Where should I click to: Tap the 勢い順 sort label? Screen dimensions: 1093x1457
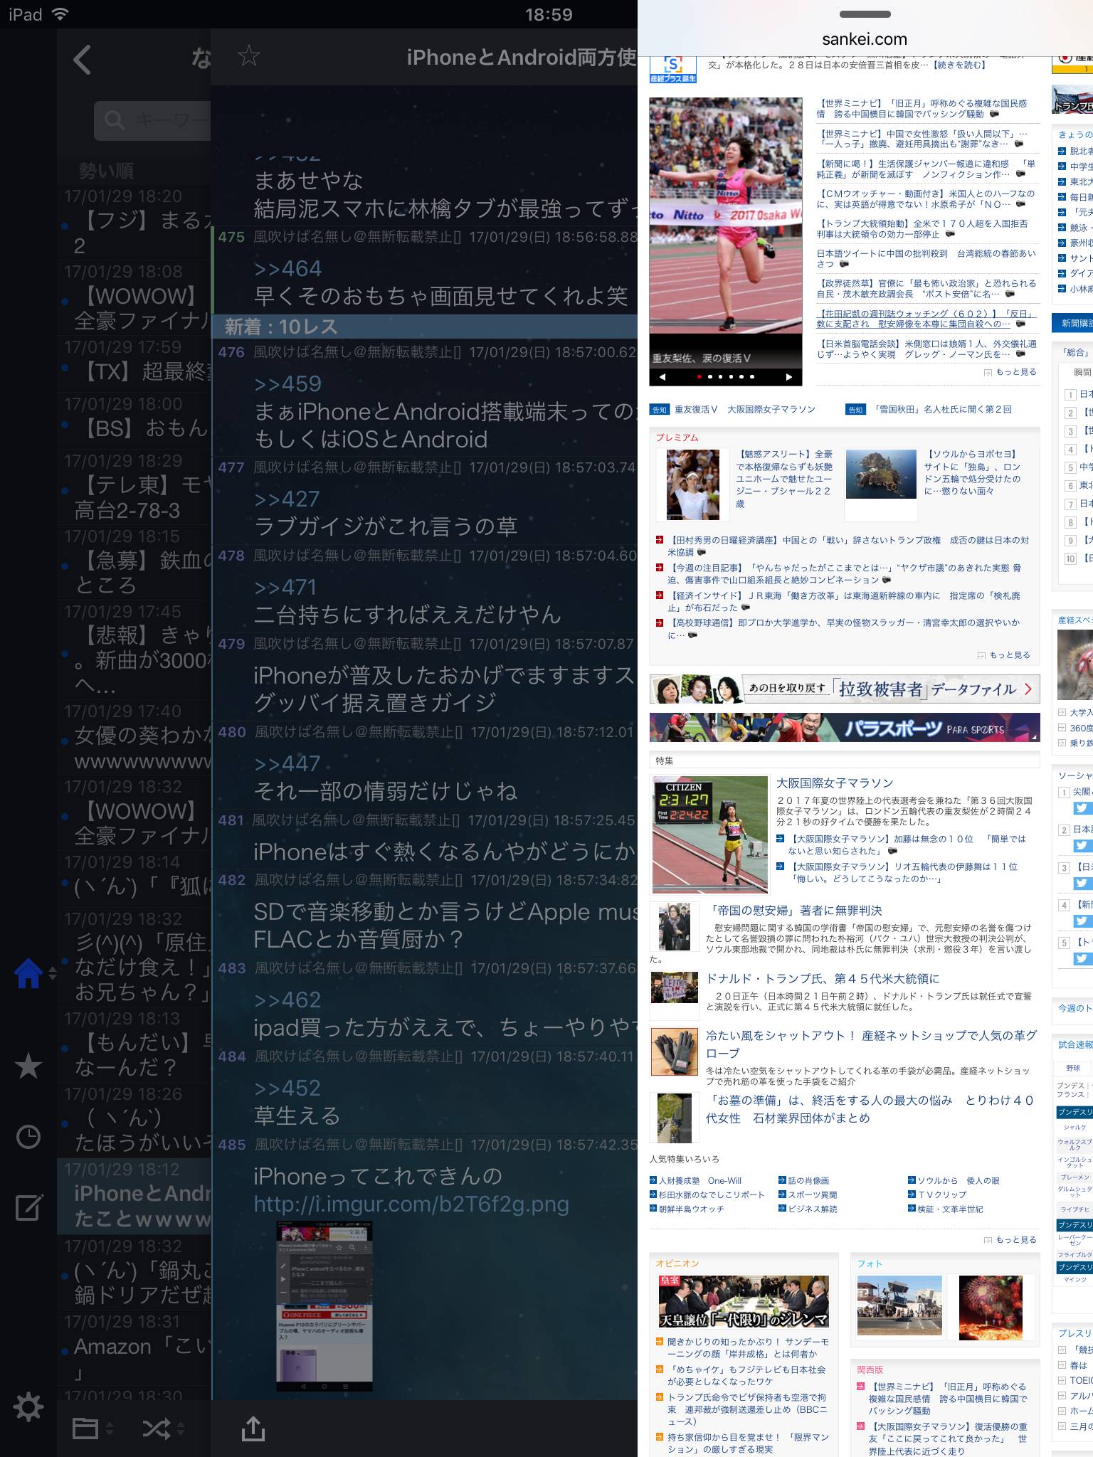tap(106, 171)
